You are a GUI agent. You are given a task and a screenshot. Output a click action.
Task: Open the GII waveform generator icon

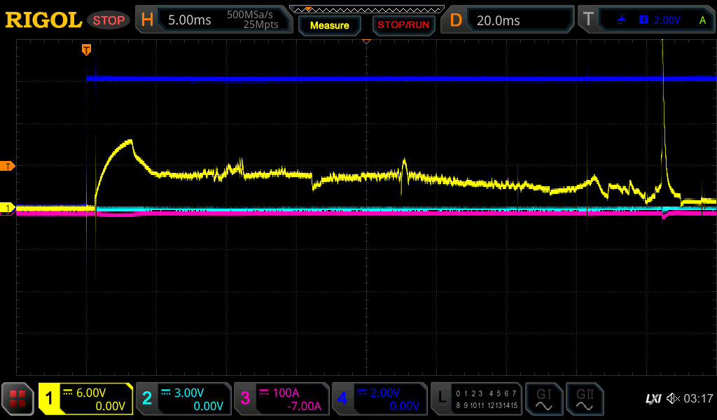click(x=584, y=399)
